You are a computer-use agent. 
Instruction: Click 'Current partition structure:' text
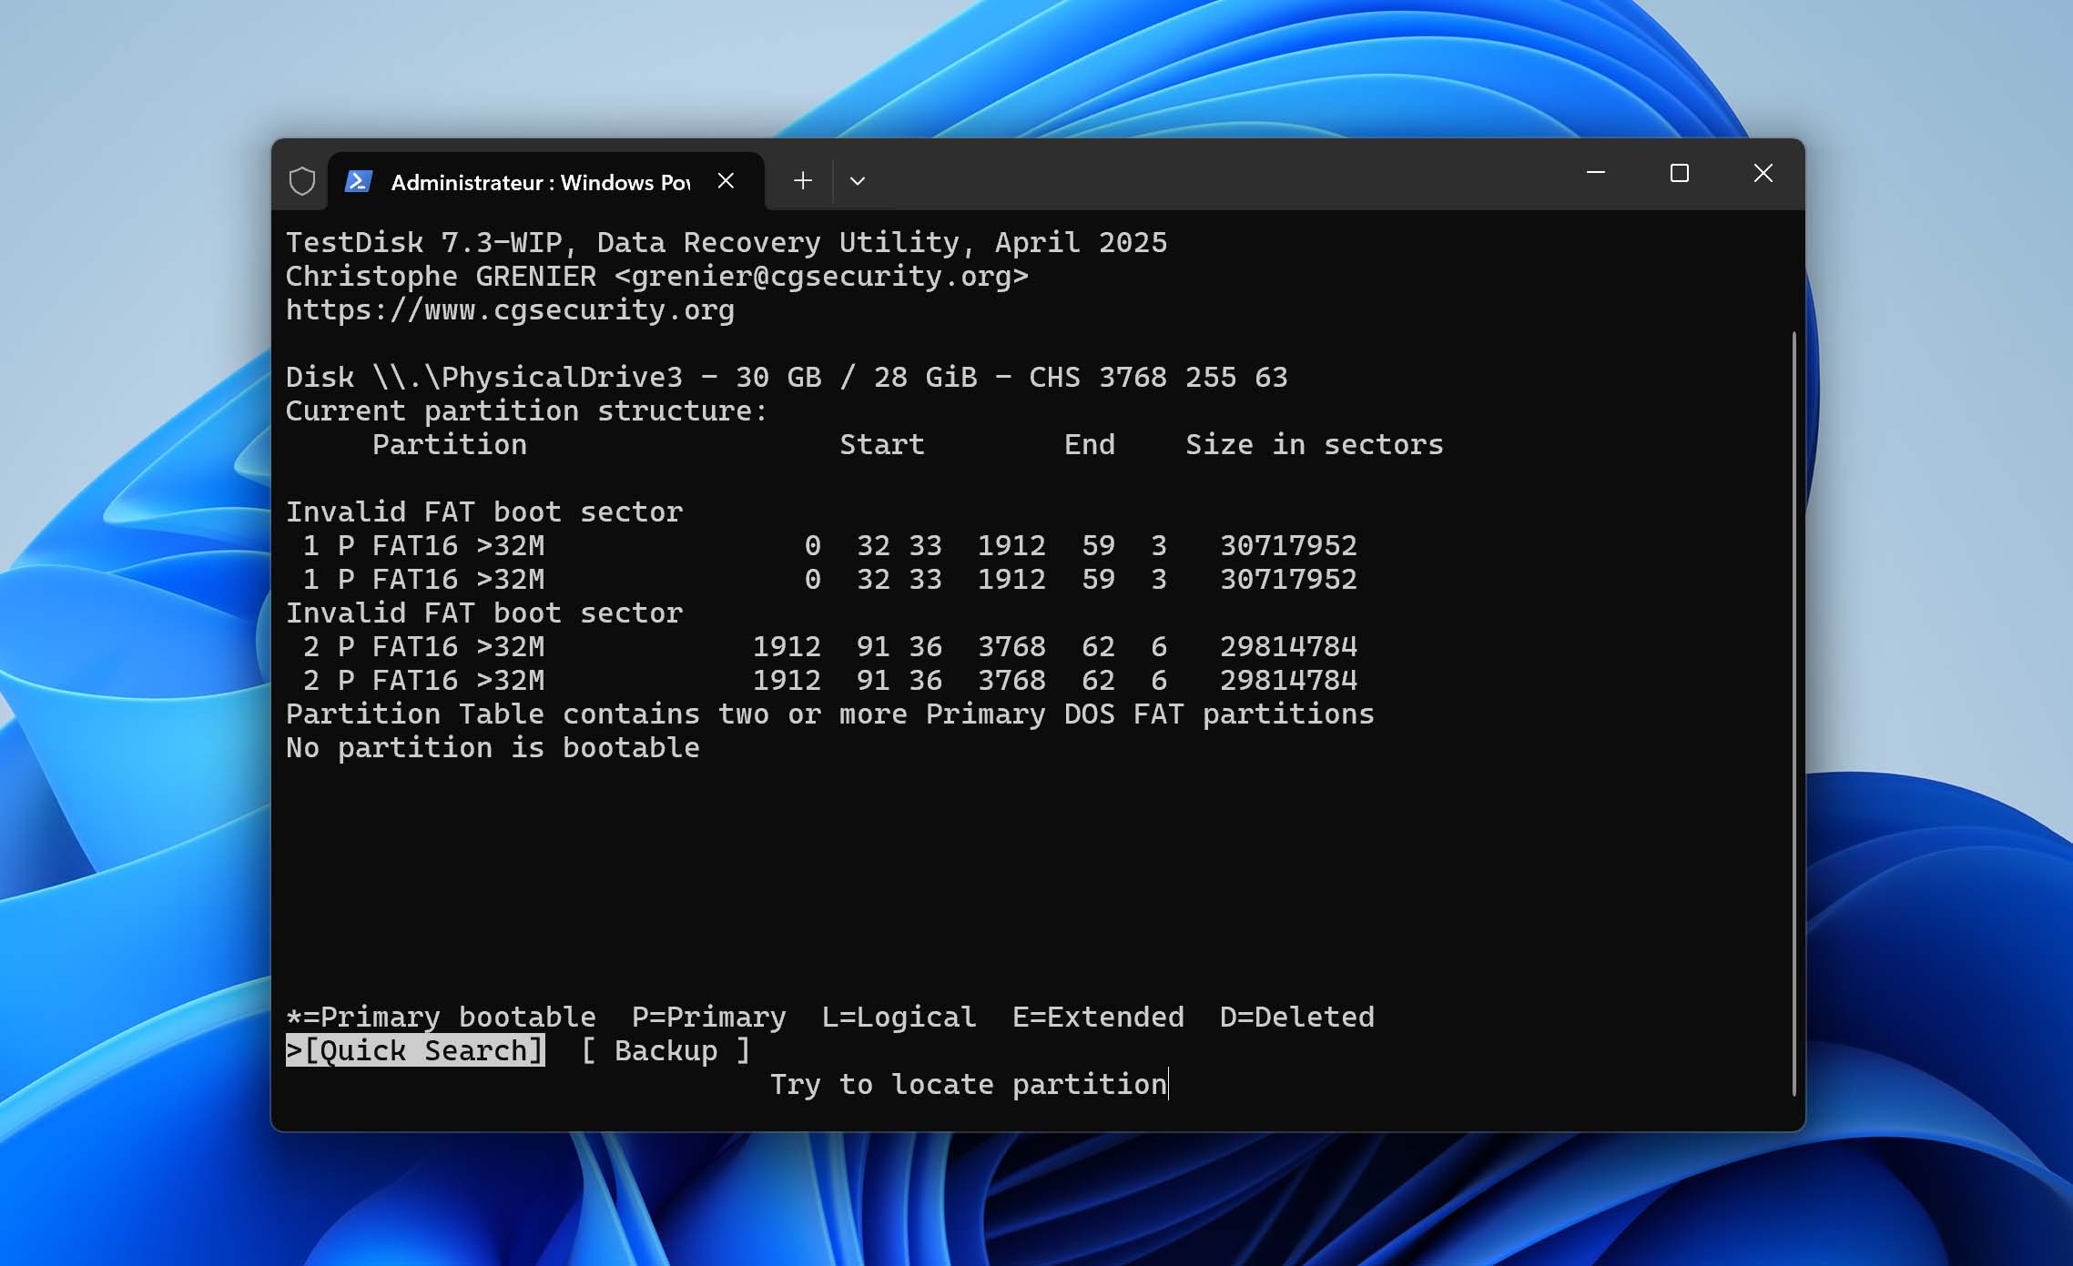(526, 410)
